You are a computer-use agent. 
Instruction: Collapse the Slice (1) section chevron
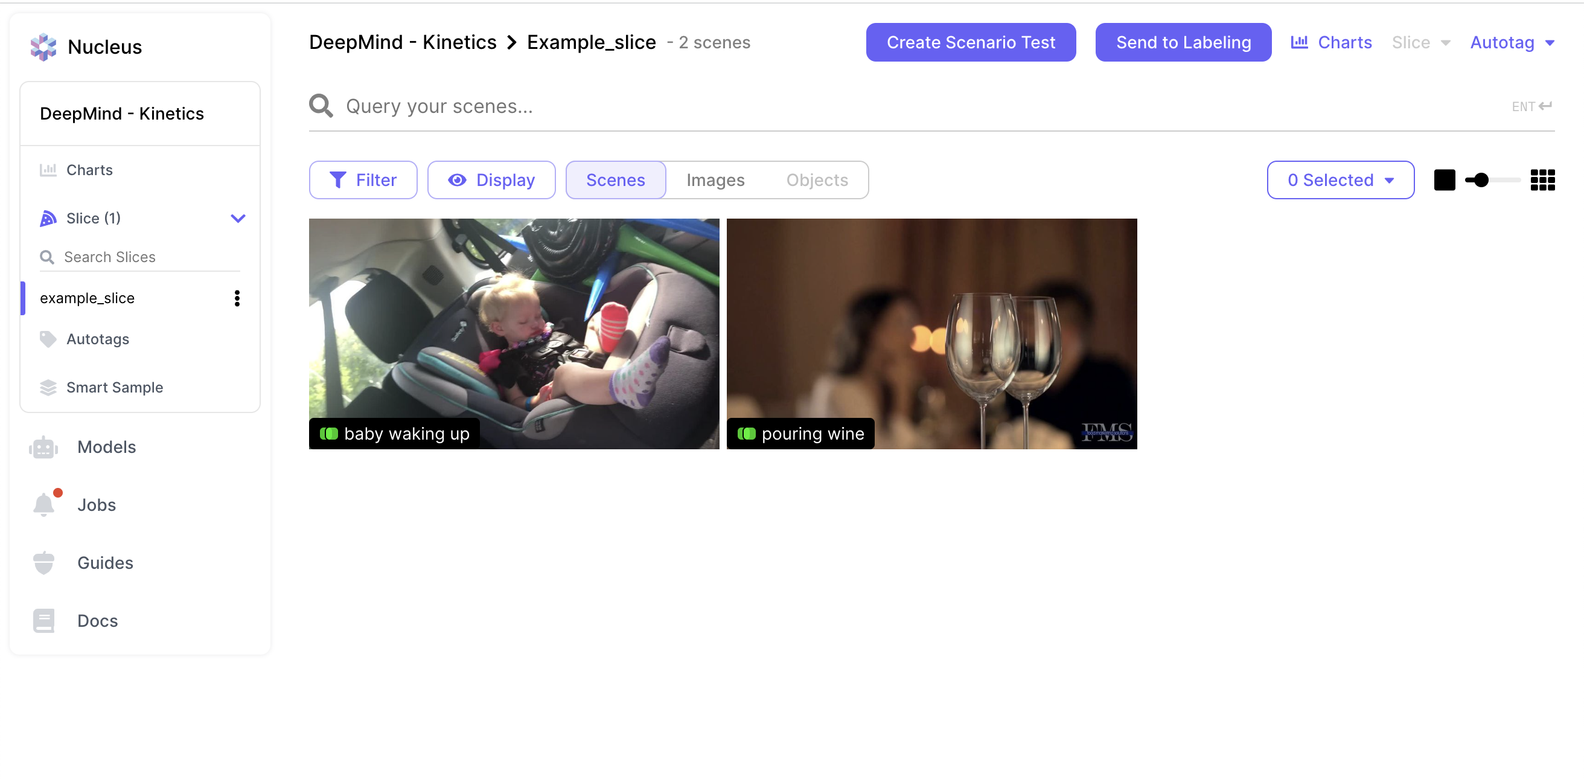click(x=238, y=219)
